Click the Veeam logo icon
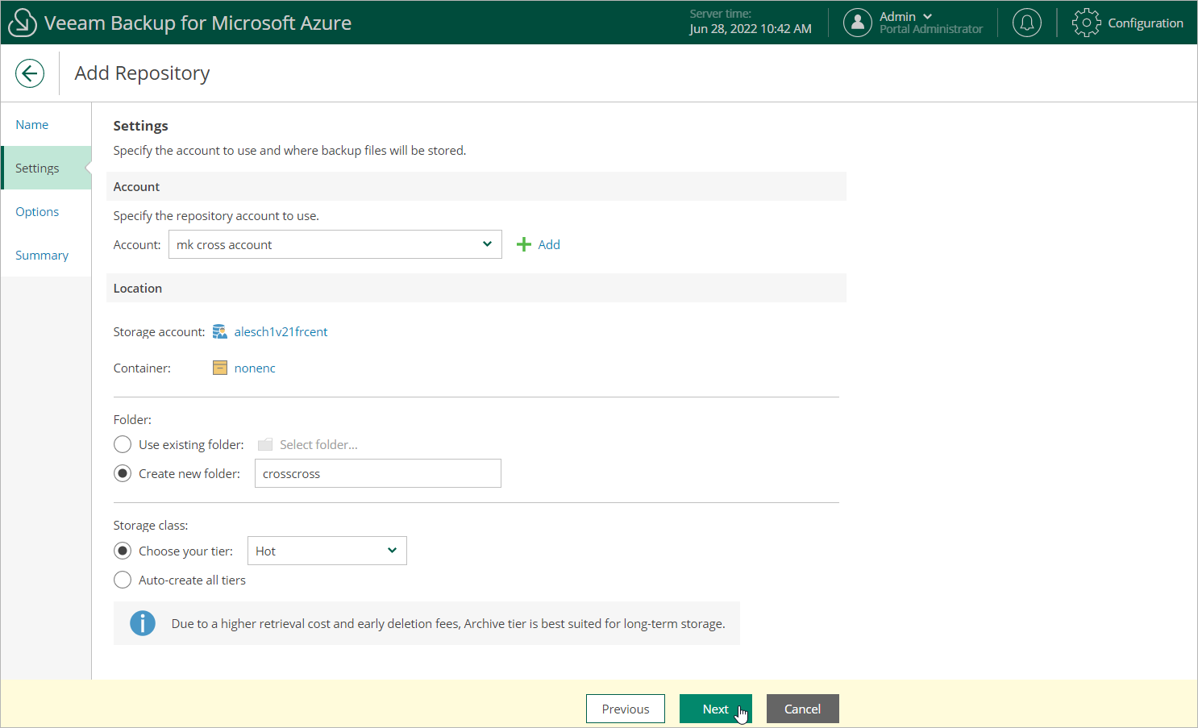Viewport: 1198px width, 728px height. click(x=22, y=23)
